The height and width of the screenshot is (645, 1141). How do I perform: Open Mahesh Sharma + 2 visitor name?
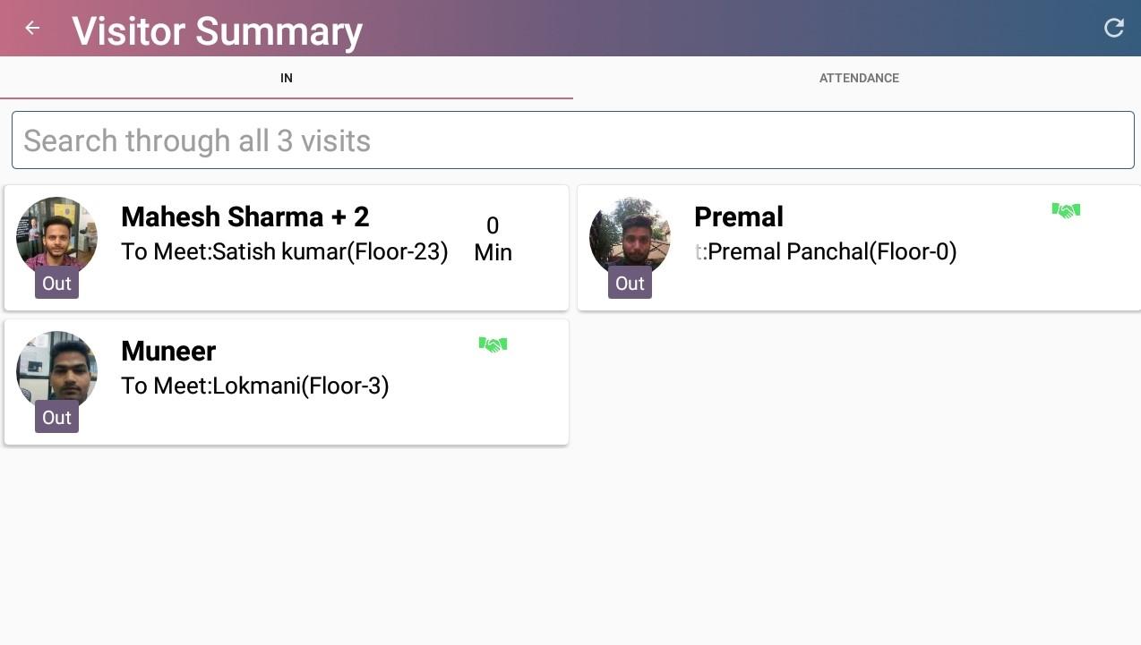pos(244,216)
